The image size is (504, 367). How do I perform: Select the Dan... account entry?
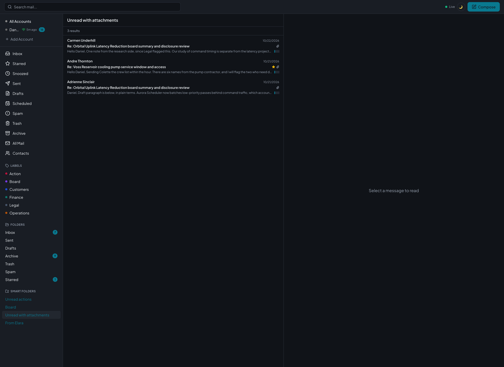point(31,30)
